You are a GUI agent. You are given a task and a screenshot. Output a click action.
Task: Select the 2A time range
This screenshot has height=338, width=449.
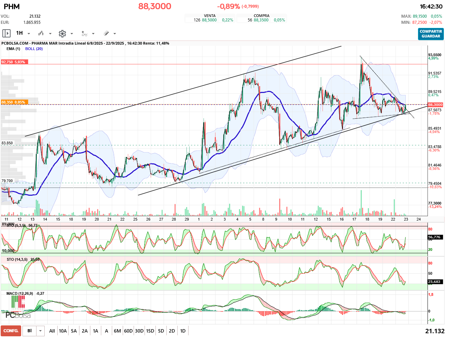[x=85, y=331]
